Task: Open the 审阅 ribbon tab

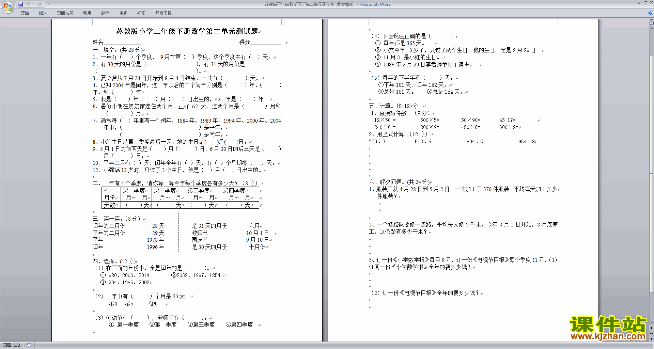Action: pos(123,13)
